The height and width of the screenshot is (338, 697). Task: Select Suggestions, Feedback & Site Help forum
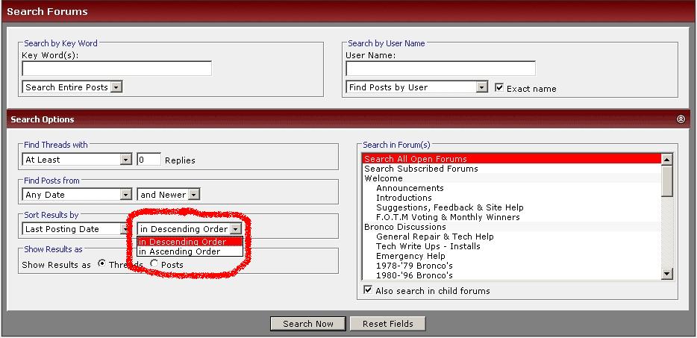(x=512, y=207)
